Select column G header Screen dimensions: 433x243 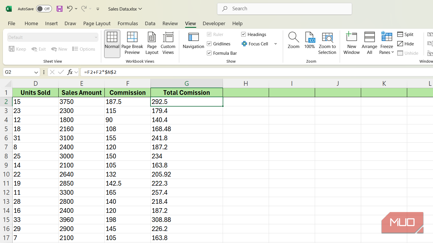[x=187, y=83]
